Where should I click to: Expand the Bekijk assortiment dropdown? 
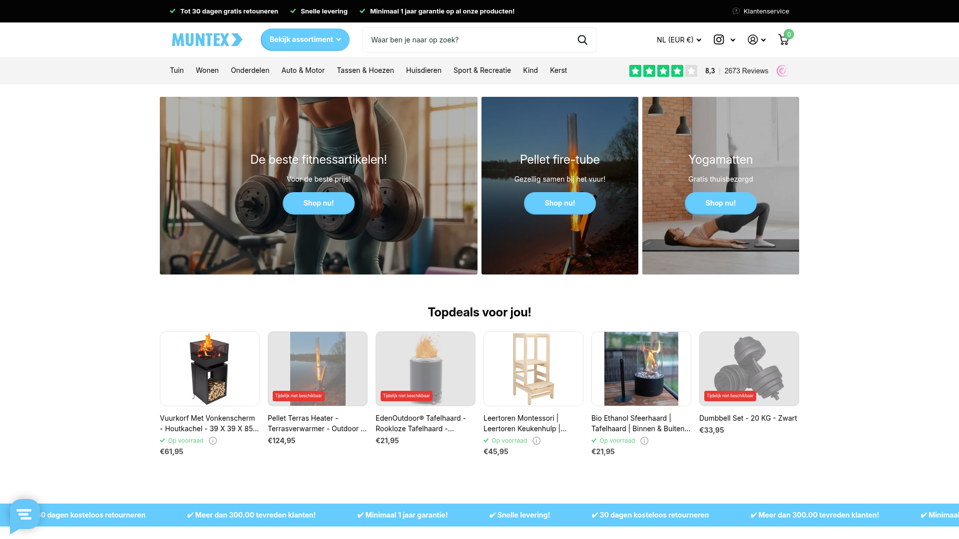pos(305,39)
